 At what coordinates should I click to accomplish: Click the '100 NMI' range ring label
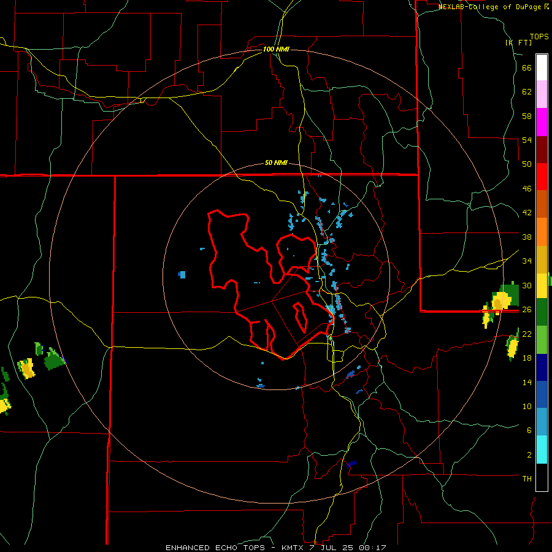(x=276, y=49)
